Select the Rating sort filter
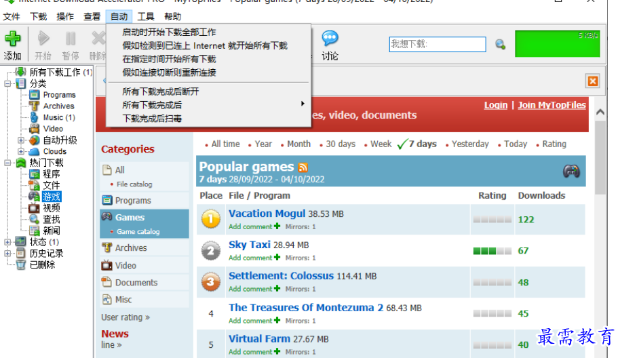Image resolution: width=620 pixels, height=358 pixels. tap(554, 144)
